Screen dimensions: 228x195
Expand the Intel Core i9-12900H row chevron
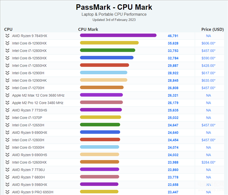(x=7, y=73)
